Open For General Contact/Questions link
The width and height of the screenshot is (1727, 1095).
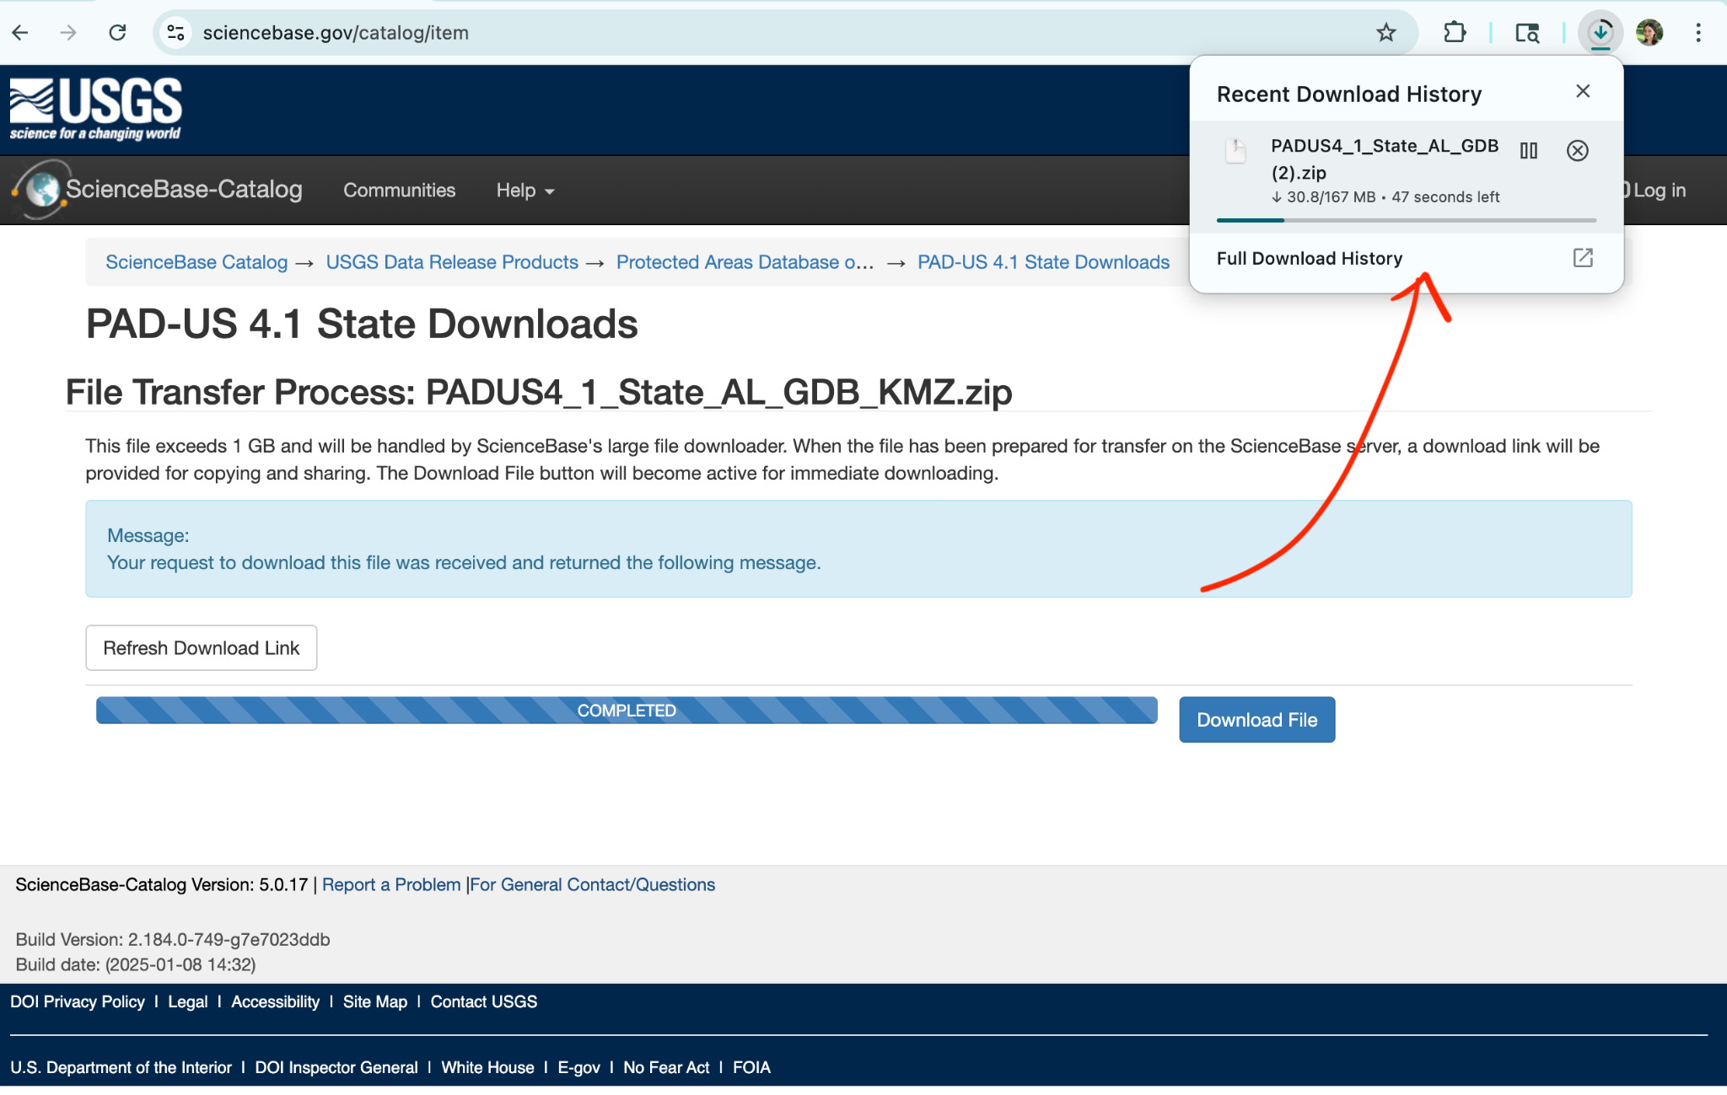(592, 884)
